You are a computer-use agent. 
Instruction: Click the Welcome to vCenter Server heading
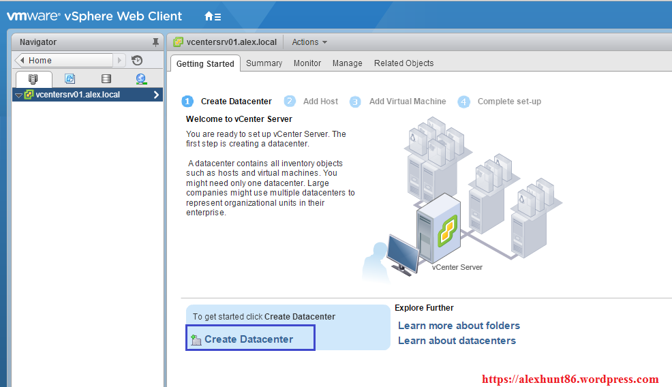click(x=239, y=119)
